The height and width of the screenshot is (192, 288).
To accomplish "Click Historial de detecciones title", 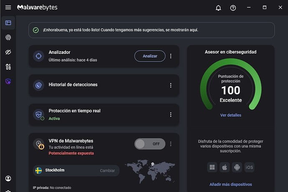I will click(73, 84).
